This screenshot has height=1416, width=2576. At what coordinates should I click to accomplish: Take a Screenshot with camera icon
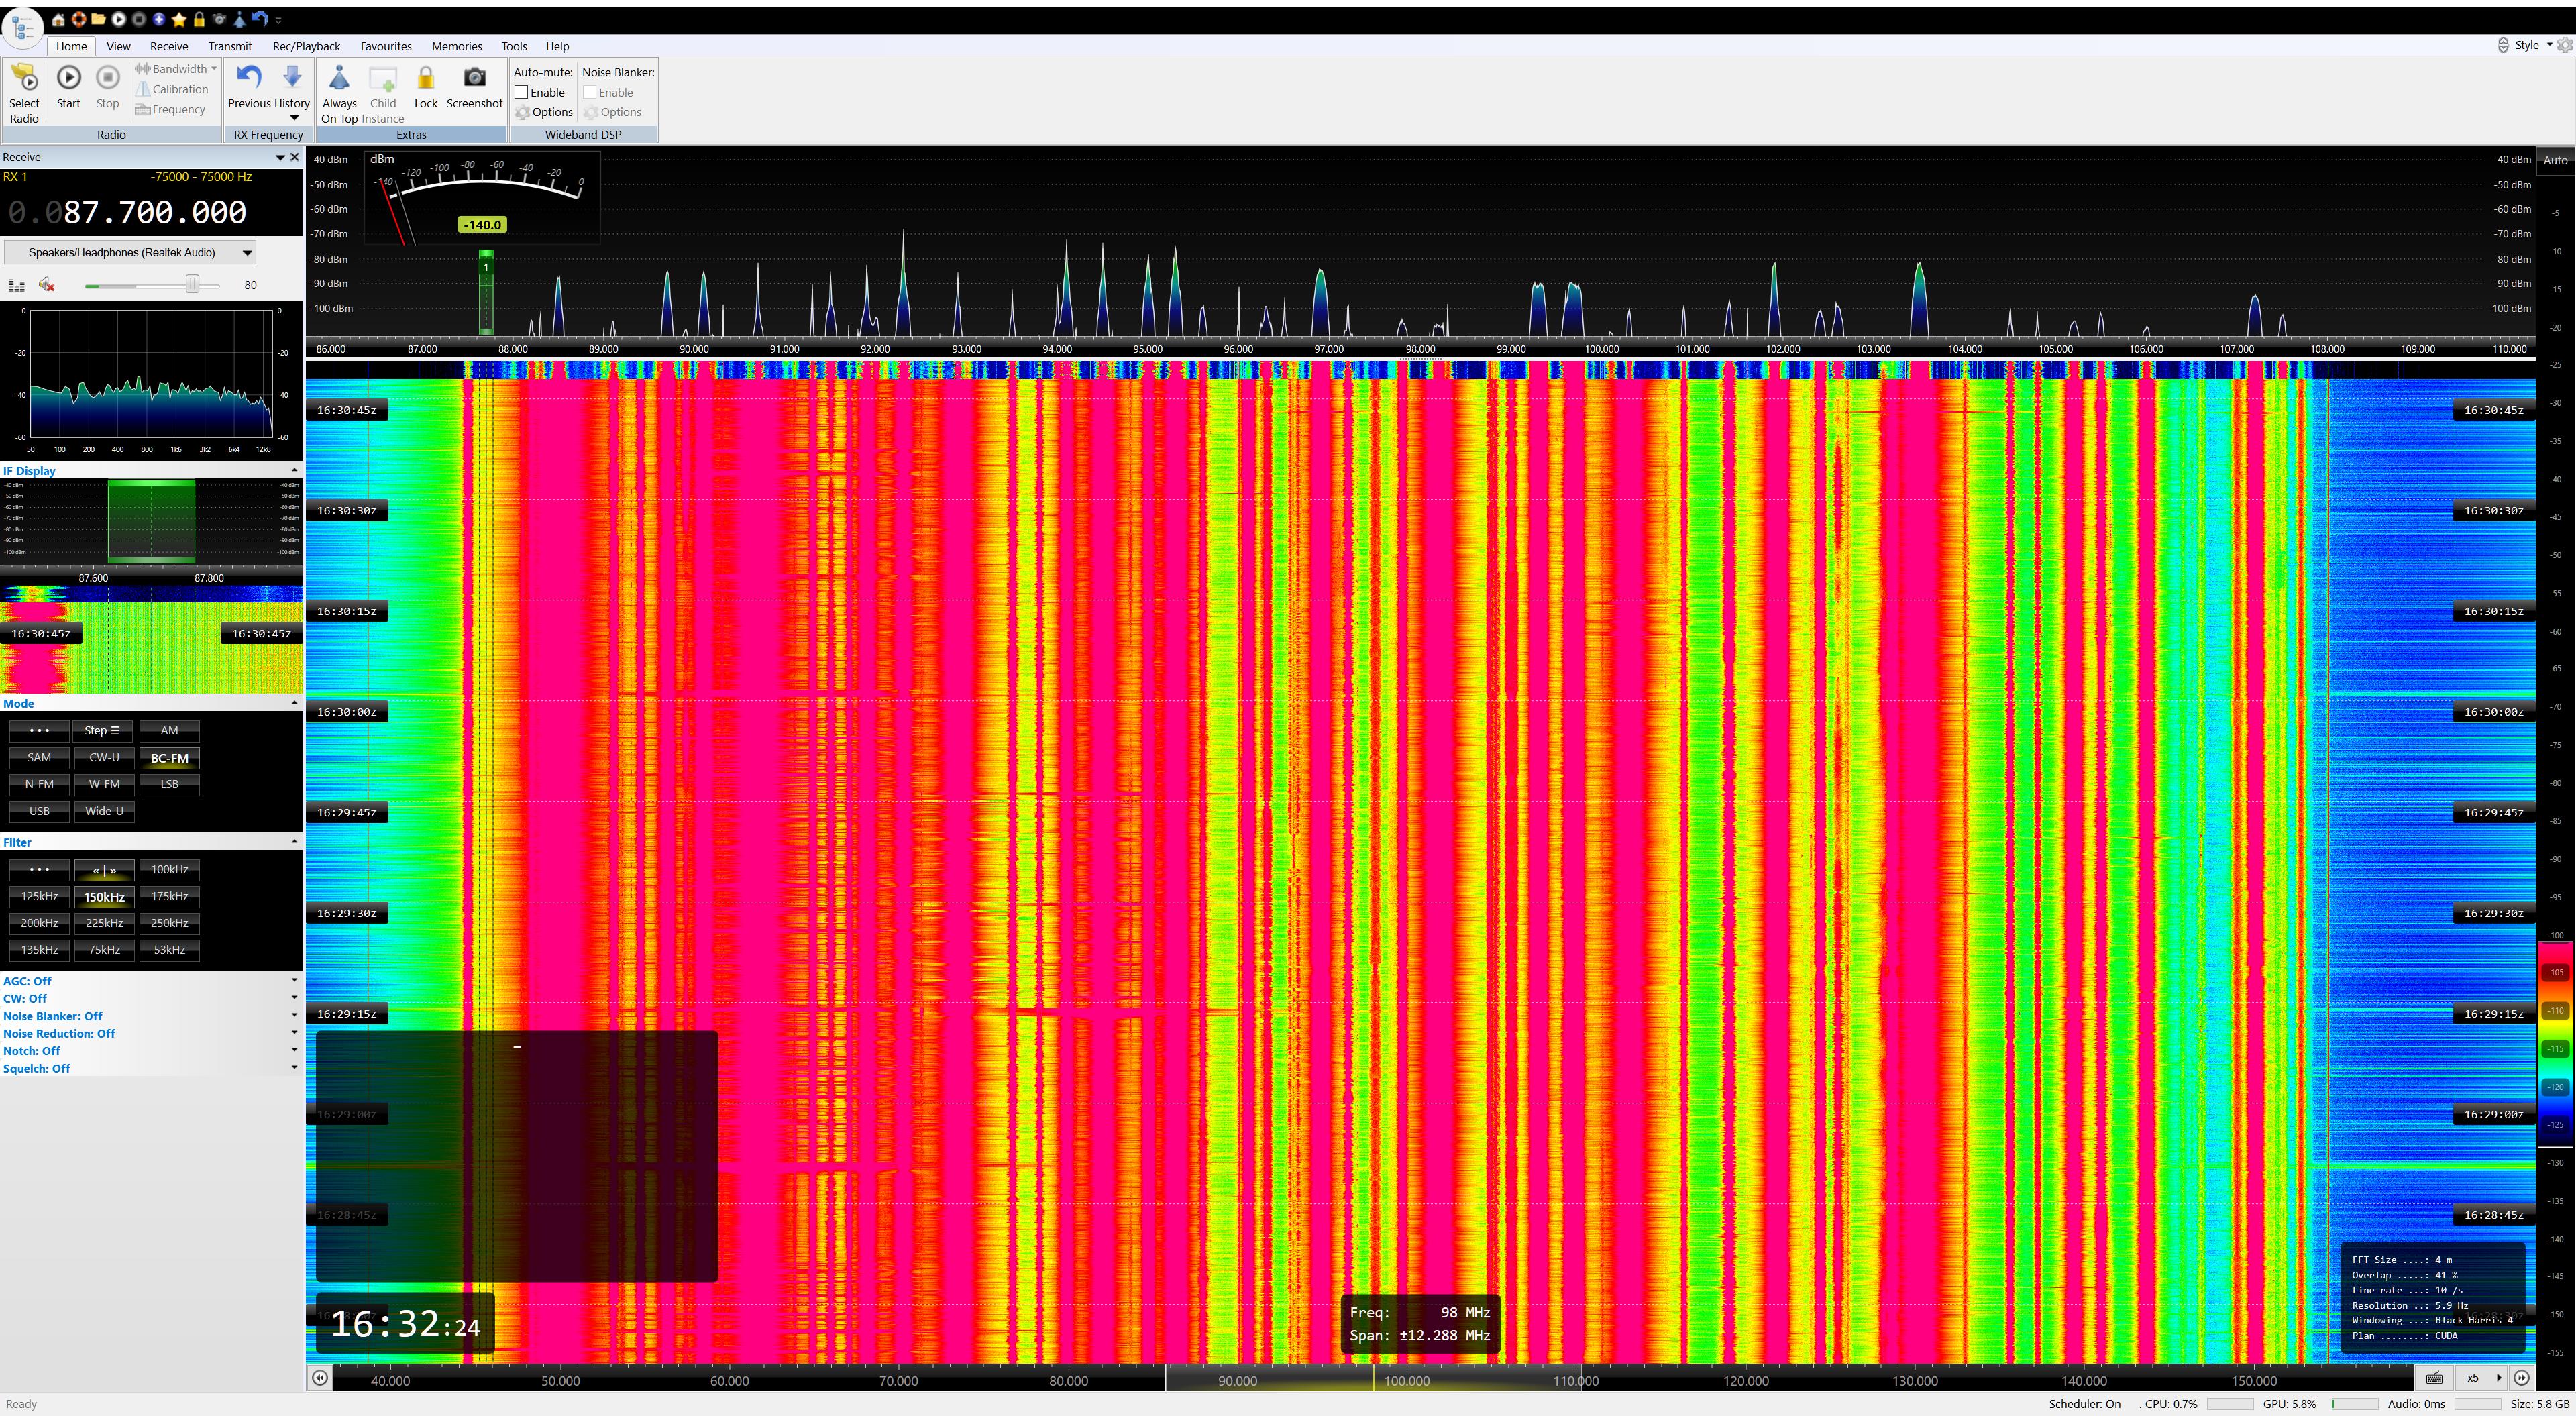coord(474,78)
